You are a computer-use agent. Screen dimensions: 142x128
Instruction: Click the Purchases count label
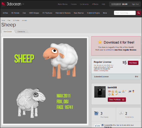pyautogui.click(x=104, y=117)
